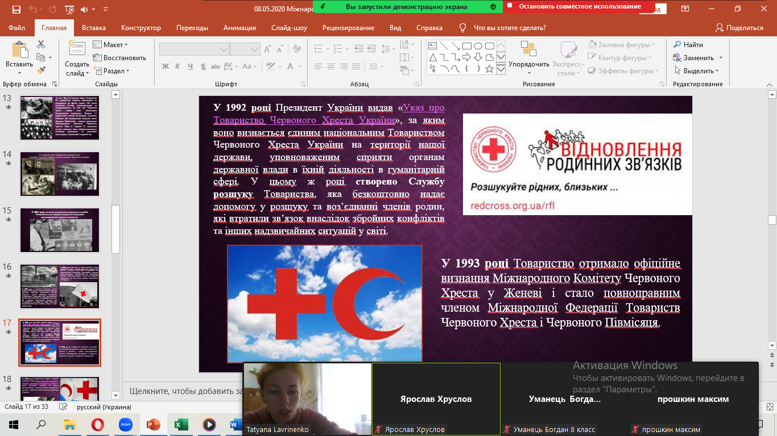Open the Файл menu tab

17,28
